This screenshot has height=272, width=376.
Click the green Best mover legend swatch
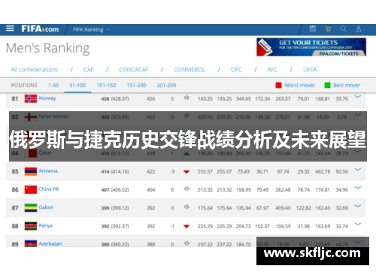tap(327, 85)
